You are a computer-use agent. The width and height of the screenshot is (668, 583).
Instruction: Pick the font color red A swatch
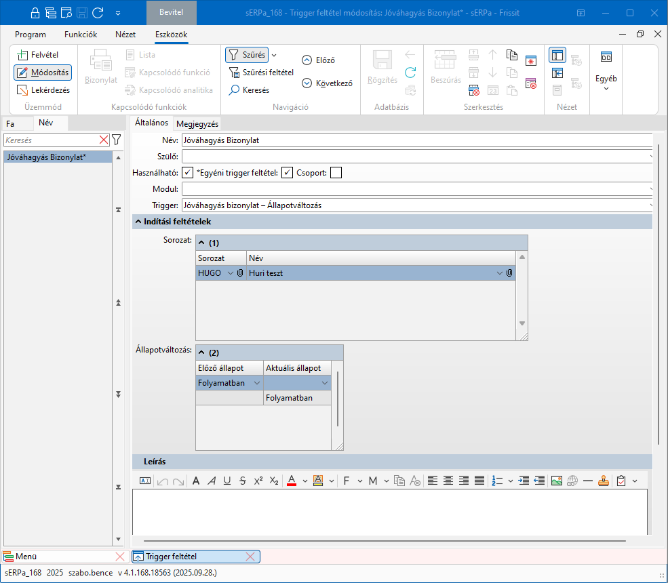coord(292,481)
